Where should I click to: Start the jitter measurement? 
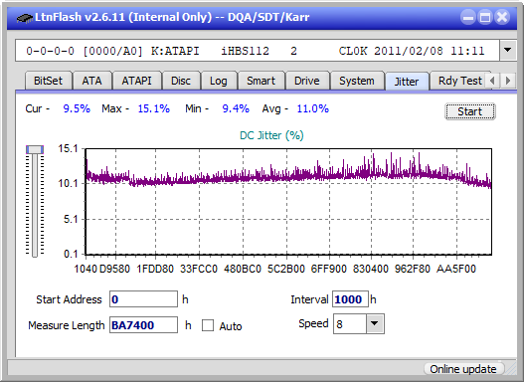(470, 111)
